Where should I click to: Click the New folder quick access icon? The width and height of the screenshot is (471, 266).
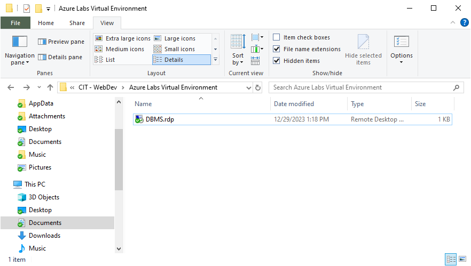pos(38,9)
